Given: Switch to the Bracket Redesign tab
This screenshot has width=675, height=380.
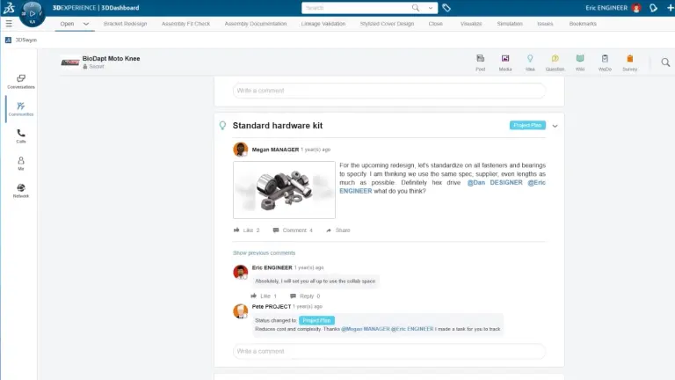Looking at the screenshot, I should [x=126, y=24].
